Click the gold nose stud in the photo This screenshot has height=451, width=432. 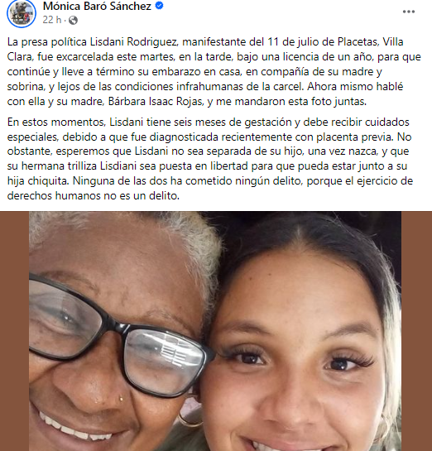click(x=121, y=399)
